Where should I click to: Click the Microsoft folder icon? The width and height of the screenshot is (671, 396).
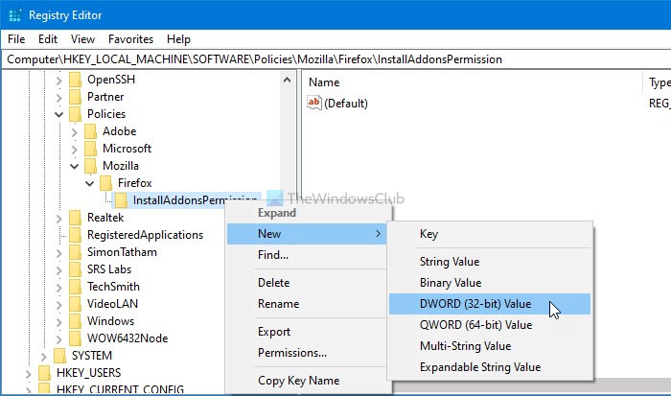[91, 149]
